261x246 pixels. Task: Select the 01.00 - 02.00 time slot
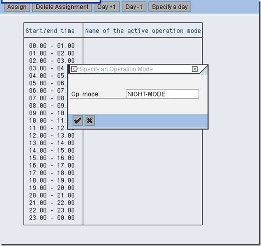click(x=52, y=53)
